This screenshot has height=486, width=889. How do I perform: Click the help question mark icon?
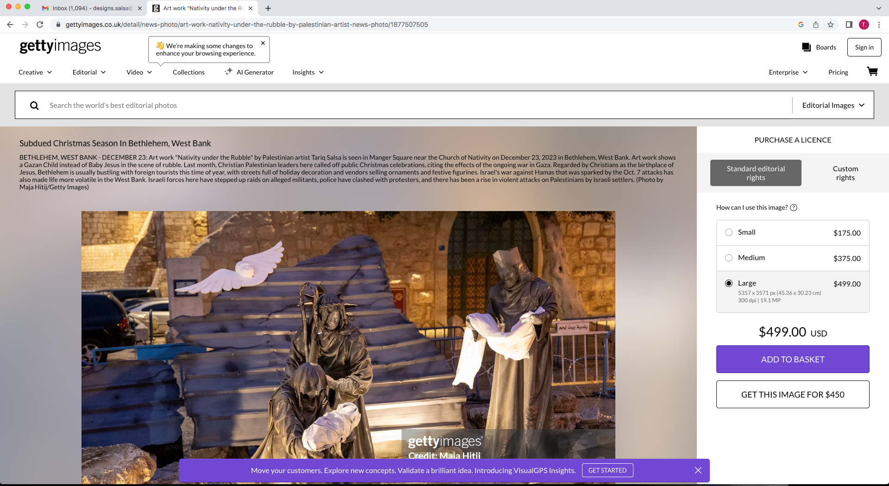[794, 207]
